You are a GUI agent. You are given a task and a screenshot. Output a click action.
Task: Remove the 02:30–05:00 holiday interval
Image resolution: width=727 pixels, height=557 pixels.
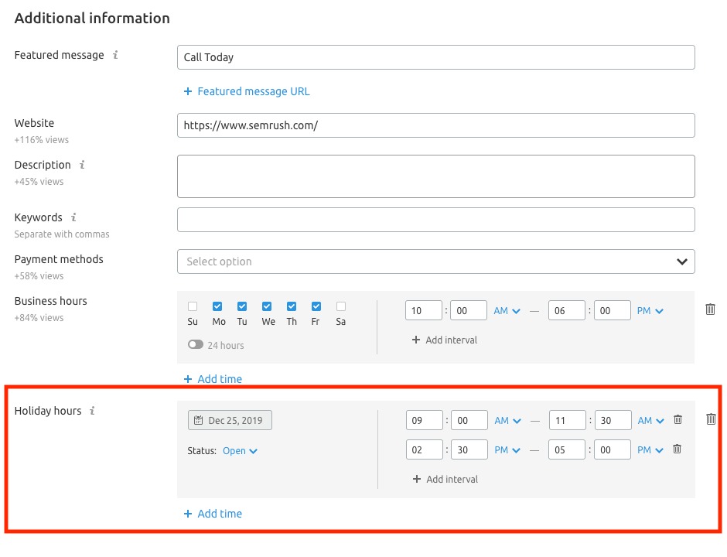[x=677, y=449]
